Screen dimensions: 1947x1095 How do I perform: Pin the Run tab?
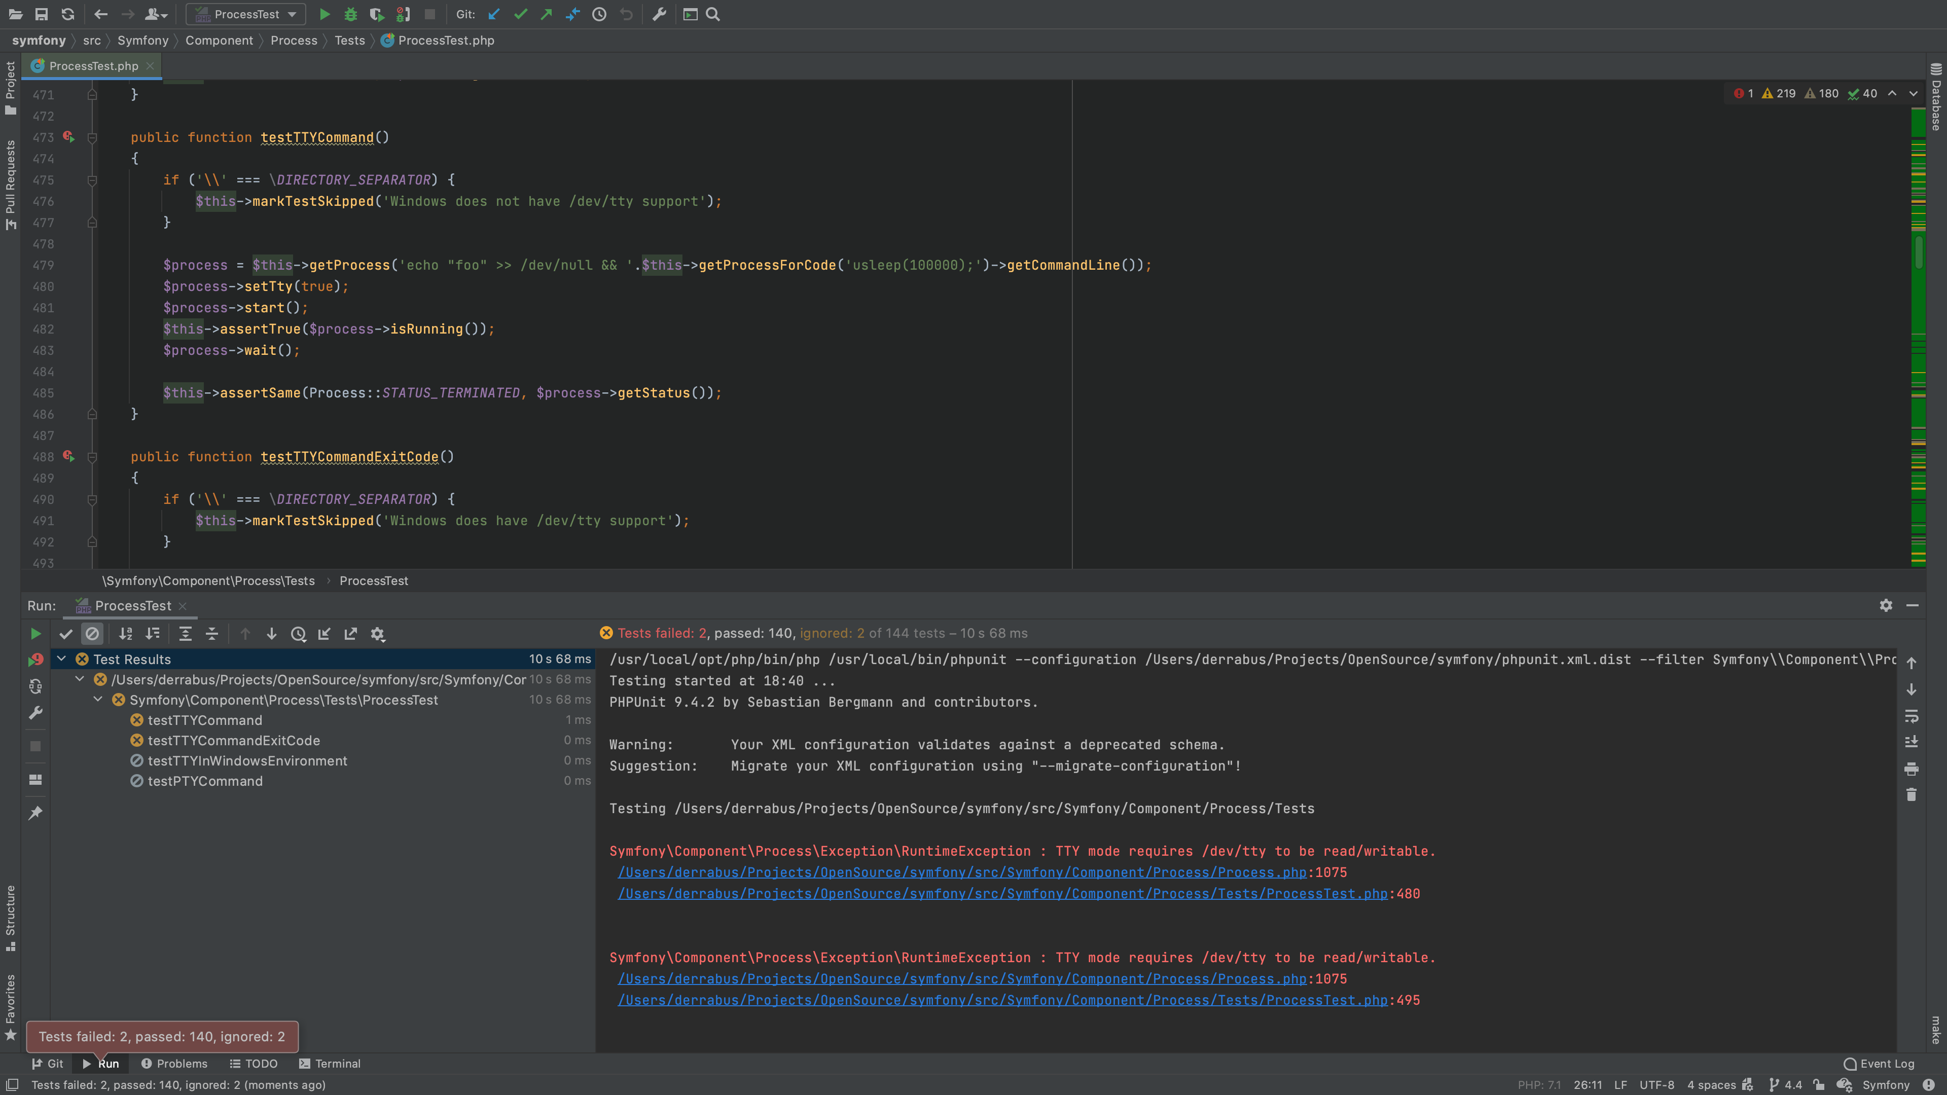(35, 813)
